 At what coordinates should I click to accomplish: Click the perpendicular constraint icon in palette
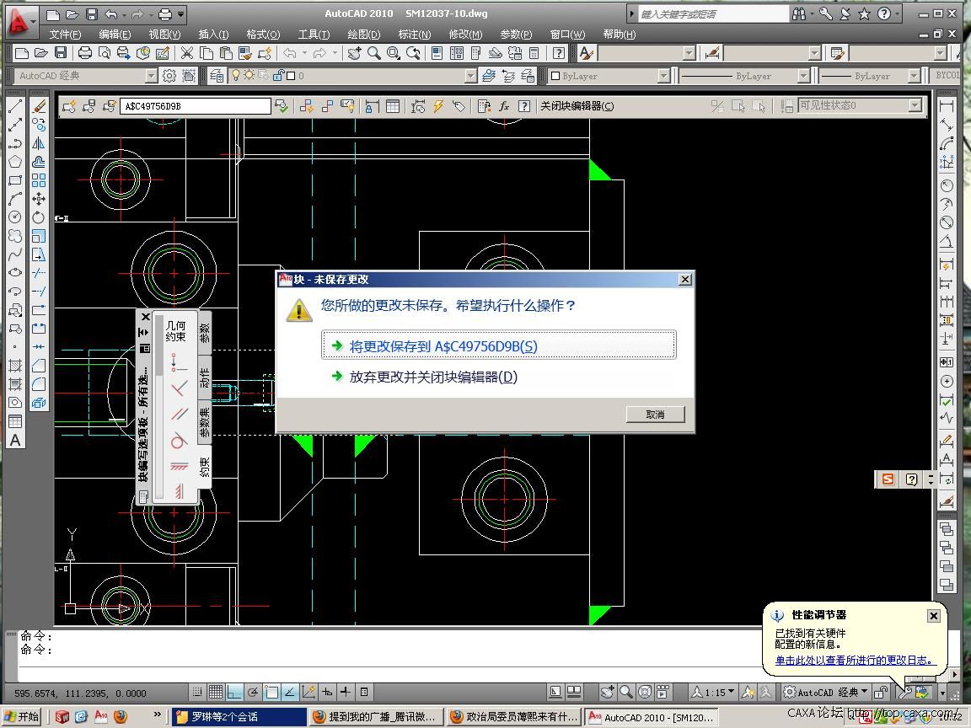coord(179,388)
